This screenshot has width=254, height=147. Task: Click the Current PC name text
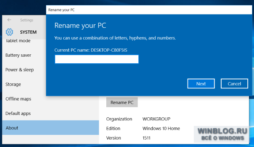[x=91, y=50]
